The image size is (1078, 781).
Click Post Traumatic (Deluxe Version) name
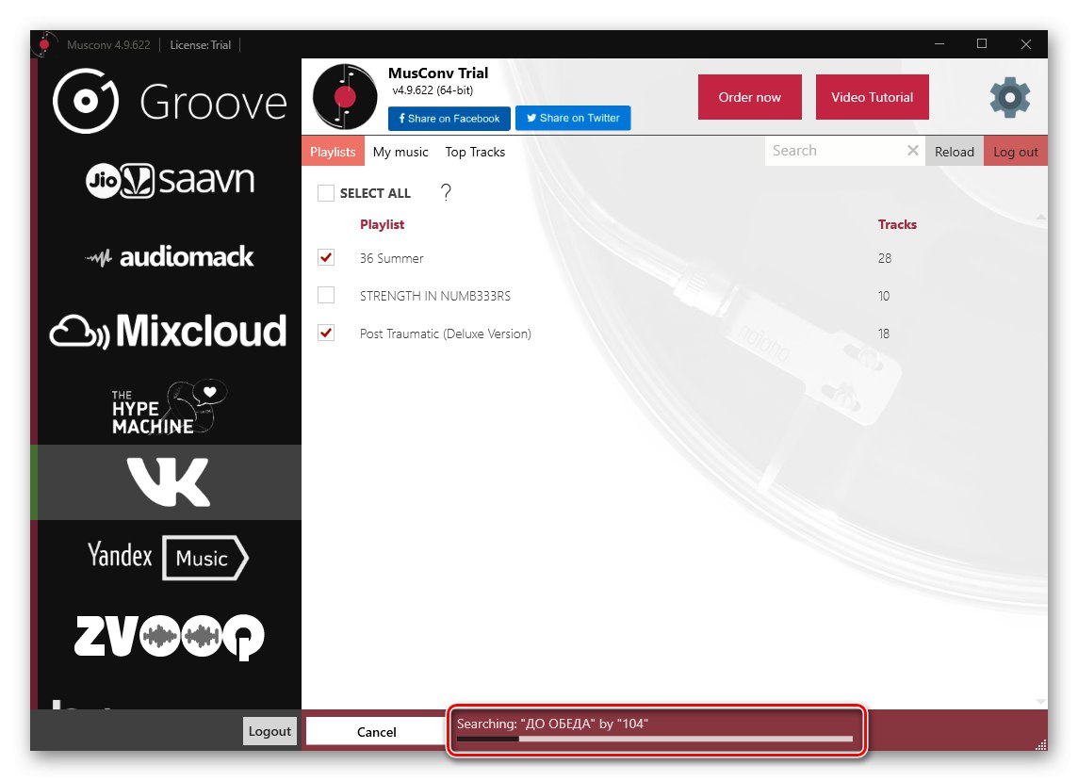click(x=445, y=334)
